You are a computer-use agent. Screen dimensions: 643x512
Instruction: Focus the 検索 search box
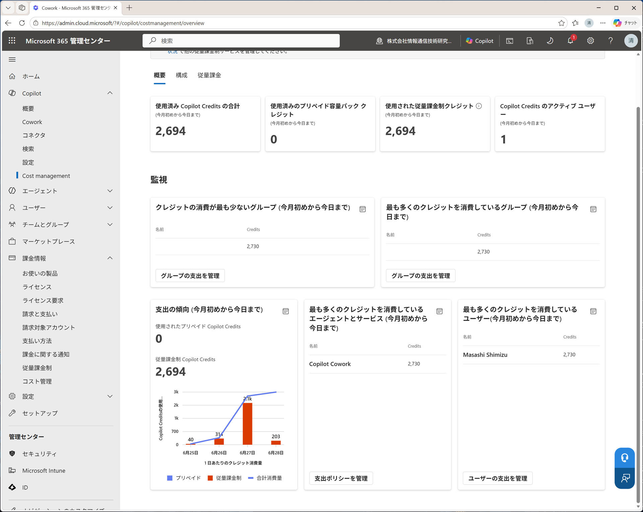241,41
